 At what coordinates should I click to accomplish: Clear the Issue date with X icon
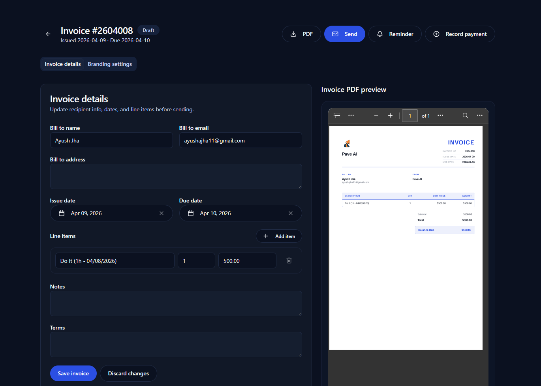[x=162, y=213]
